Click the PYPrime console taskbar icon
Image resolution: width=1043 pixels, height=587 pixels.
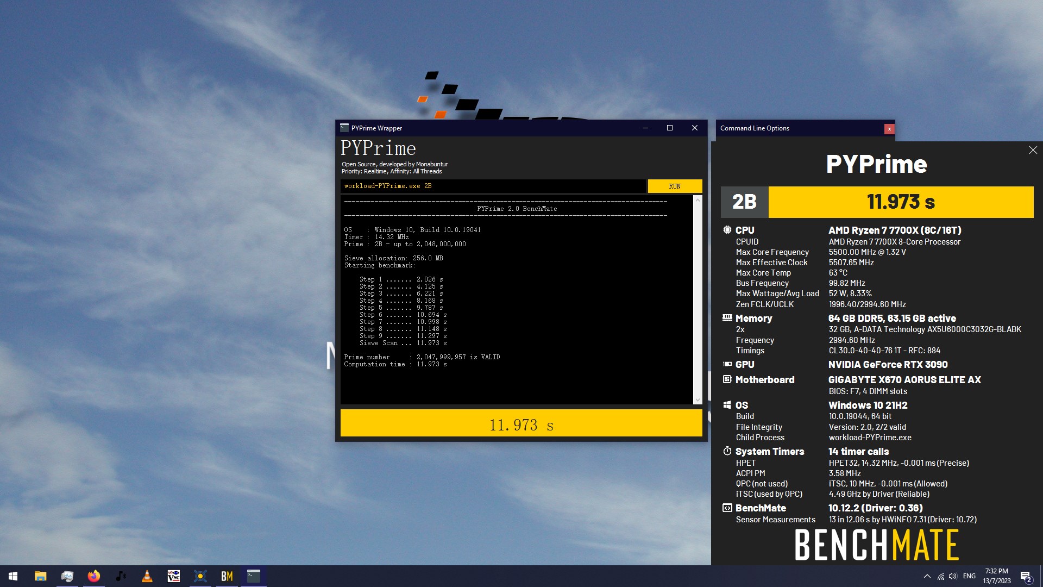tap(254, 576)
